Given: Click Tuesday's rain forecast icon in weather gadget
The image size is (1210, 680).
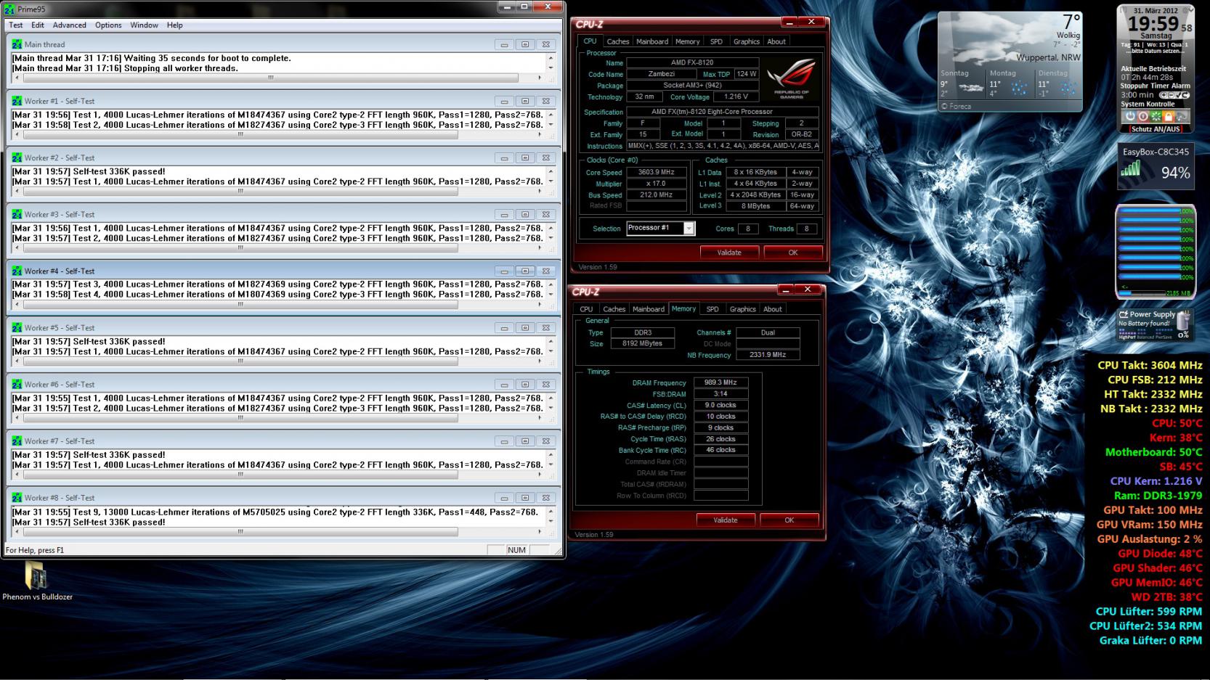Looking at the screenshot, I should point(1068,89).
